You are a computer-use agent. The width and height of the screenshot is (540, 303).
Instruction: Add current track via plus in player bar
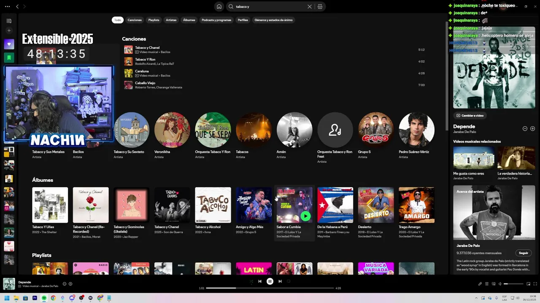[70, 284]
